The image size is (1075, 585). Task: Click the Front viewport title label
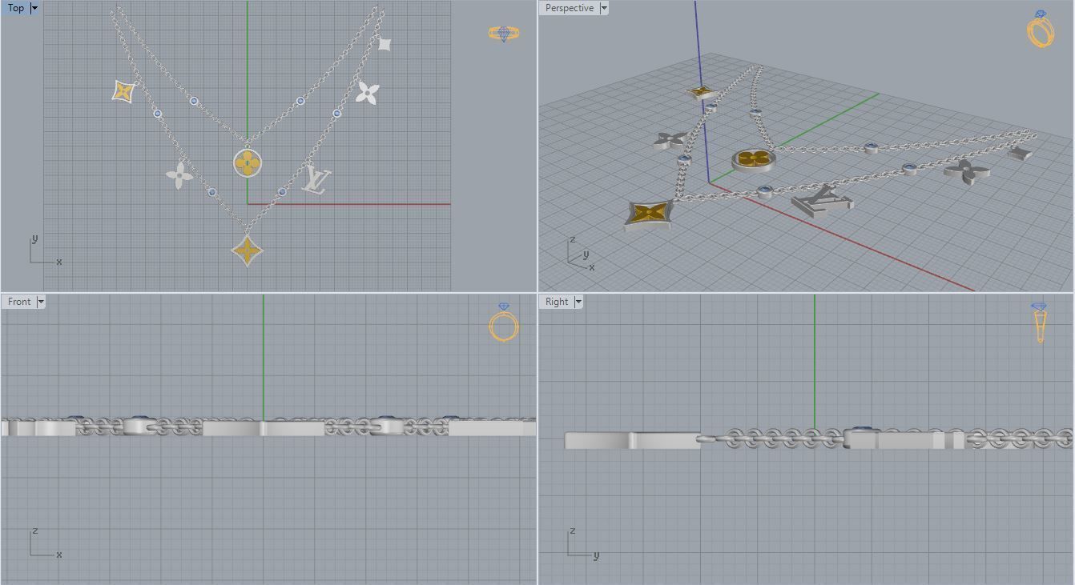[x=19, y=302]
